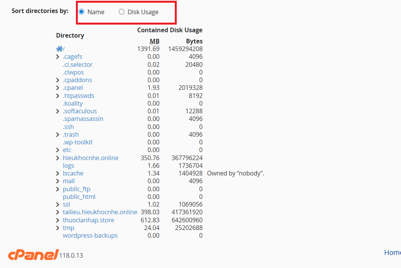Select the Disk Usage sort option
This screenshot has height=268, width=401.
pos(122,12)
